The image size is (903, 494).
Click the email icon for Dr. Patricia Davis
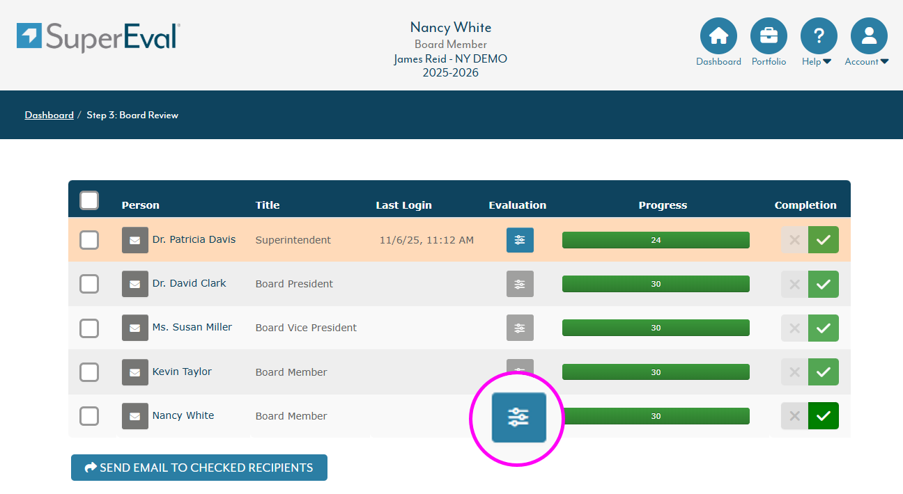point(135,240)
